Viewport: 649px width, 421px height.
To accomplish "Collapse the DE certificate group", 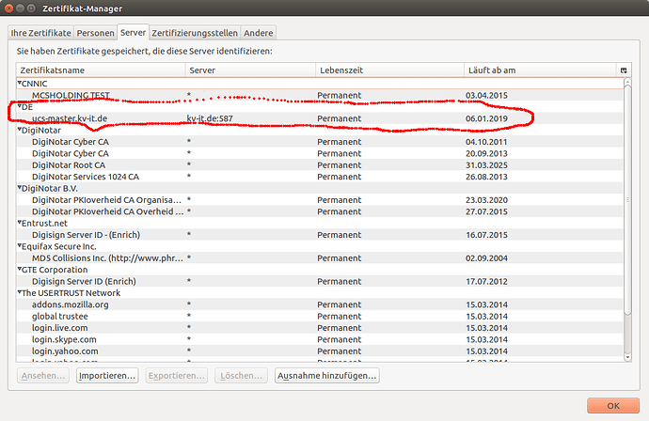I will coord(20,107).
